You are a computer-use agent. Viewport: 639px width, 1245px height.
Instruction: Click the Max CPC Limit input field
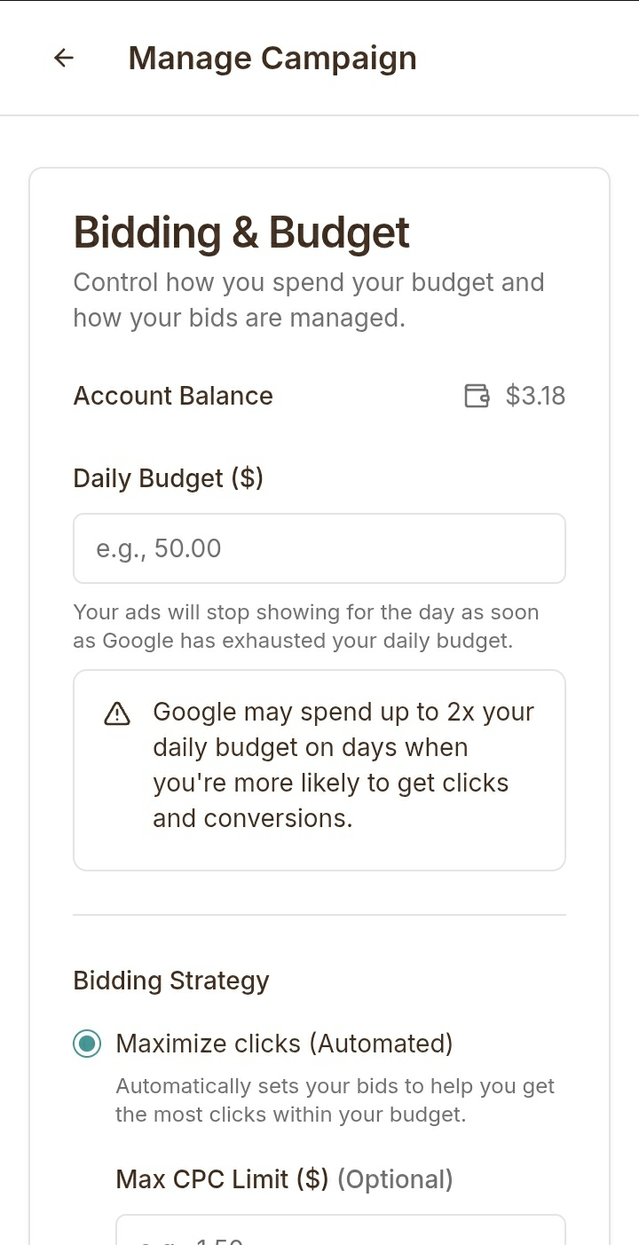[341, 1232]
